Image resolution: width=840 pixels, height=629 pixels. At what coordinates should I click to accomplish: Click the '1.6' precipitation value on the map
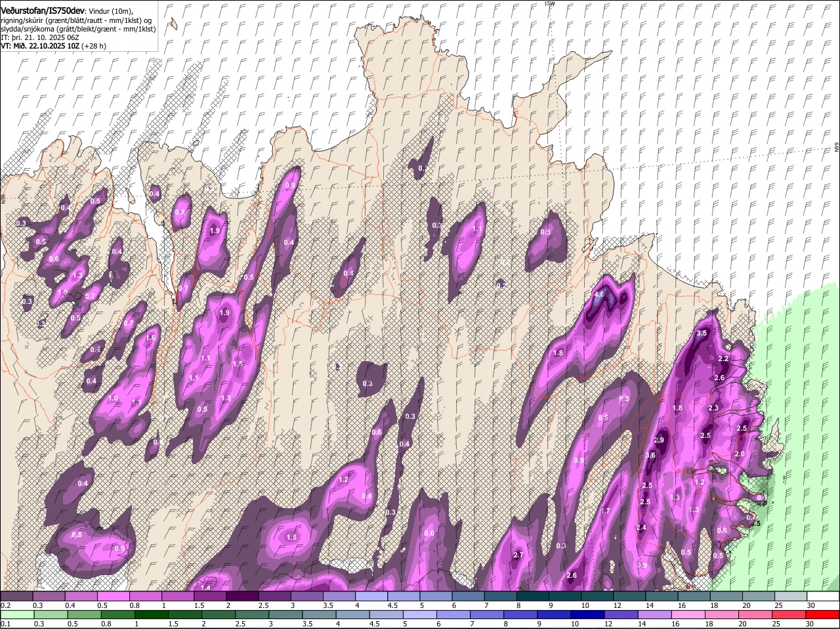point(150,338)
